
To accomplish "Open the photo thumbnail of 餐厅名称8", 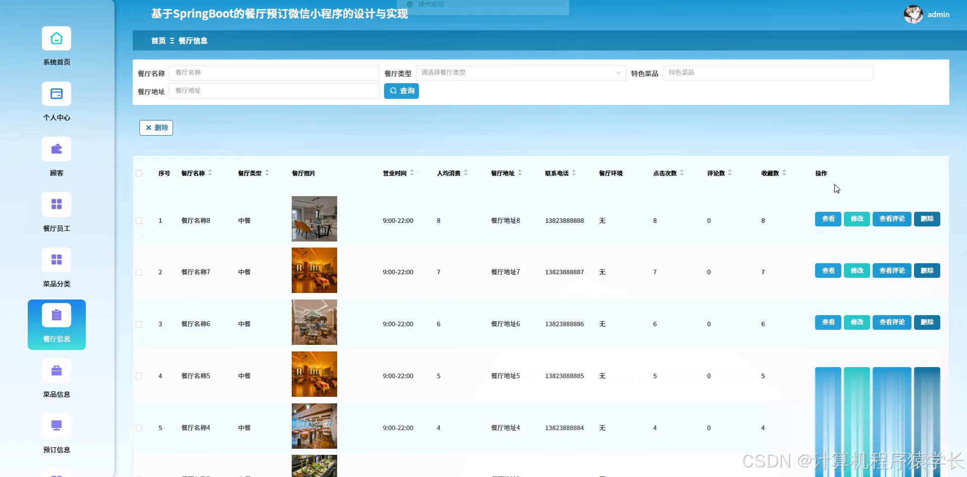I will (314, 219).
